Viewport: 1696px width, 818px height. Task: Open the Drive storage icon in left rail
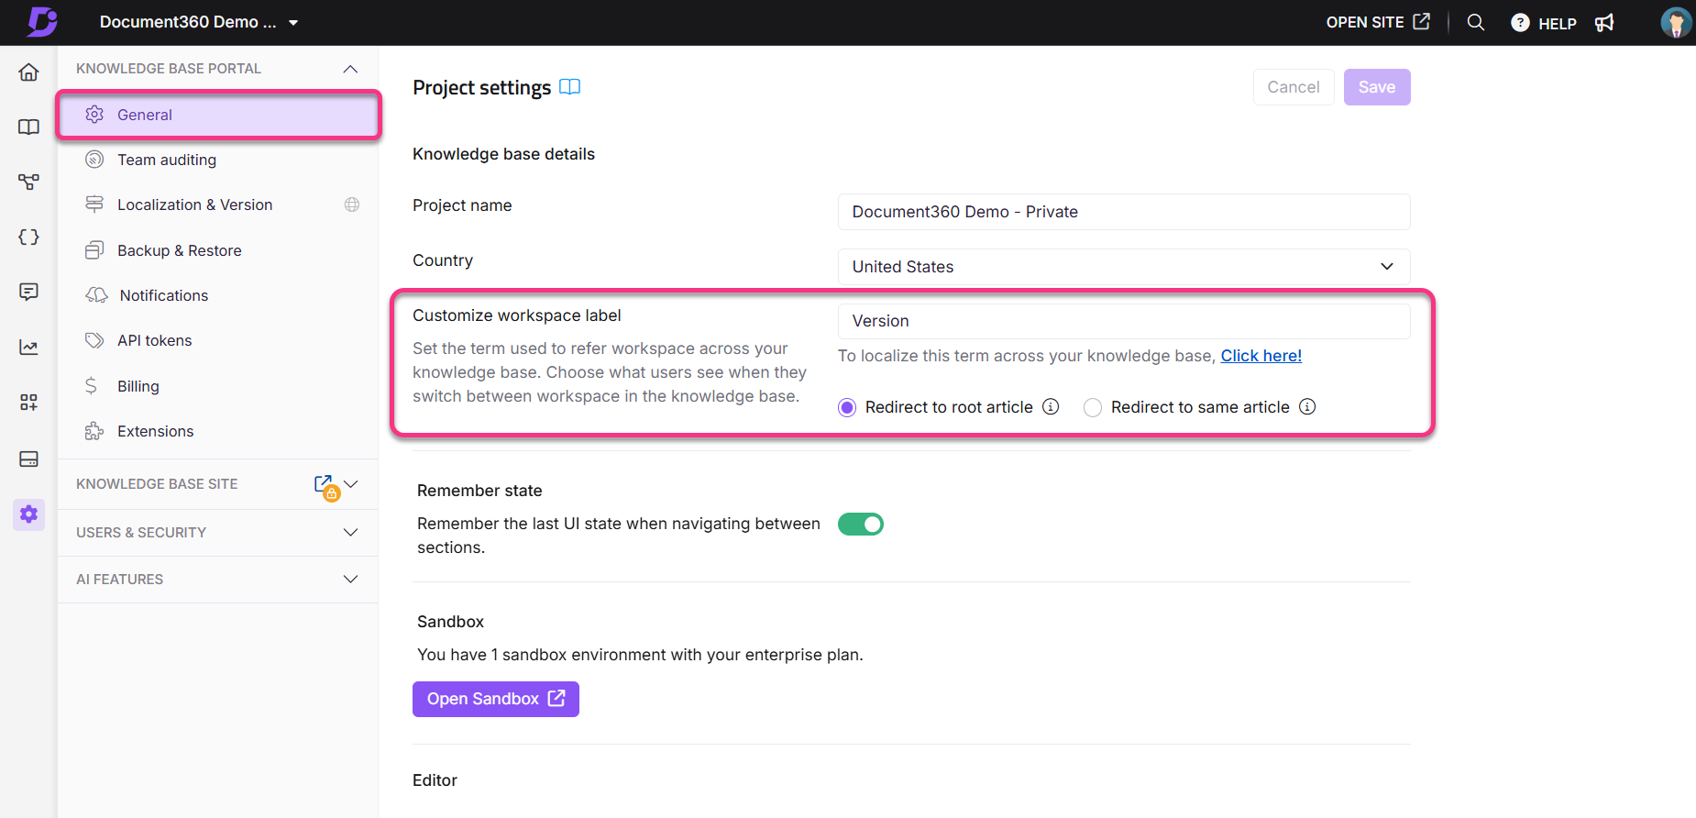click(28, 459)
